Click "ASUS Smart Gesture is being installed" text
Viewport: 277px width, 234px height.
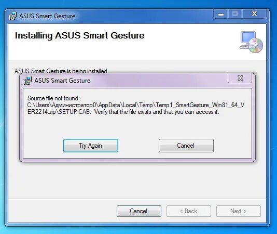click(x=61, y=71)
